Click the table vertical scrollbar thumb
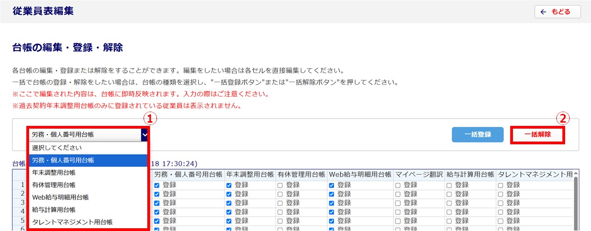Image resolution: width=591 pixels, height=231 pixels. pyautogui.click(x=576, y=203)
